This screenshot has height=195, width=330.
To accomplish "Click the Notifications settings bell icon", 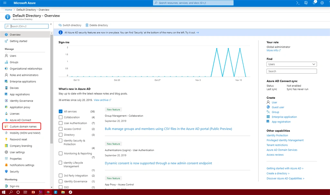I will tap(6, 165).
